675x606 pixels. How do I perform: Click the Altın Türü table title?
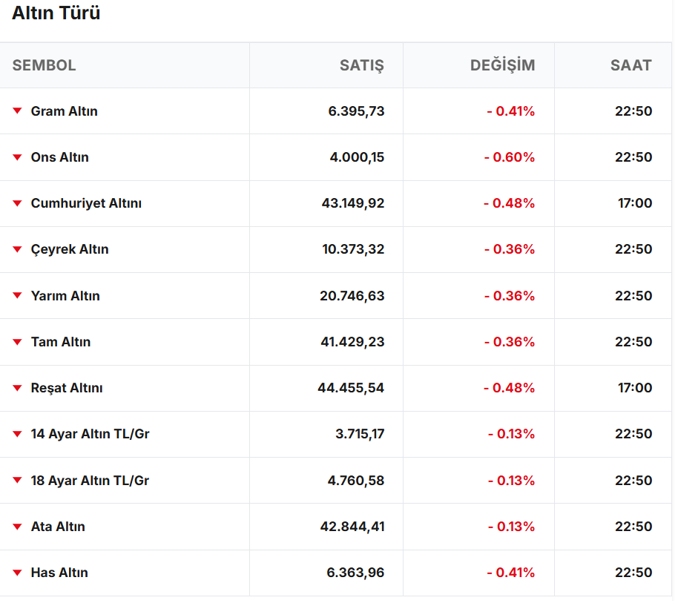(56, 13)
